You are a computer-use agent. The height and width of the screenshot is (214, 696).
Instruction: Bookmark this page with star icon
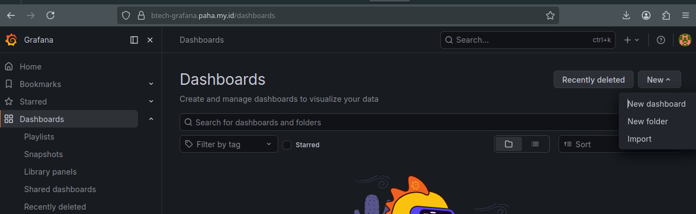(550, 15)
